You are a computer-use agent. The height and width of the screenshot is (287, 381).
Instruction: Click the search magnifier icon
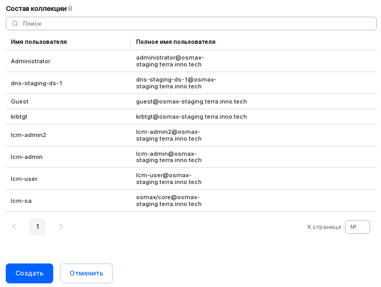click(15, 24)
